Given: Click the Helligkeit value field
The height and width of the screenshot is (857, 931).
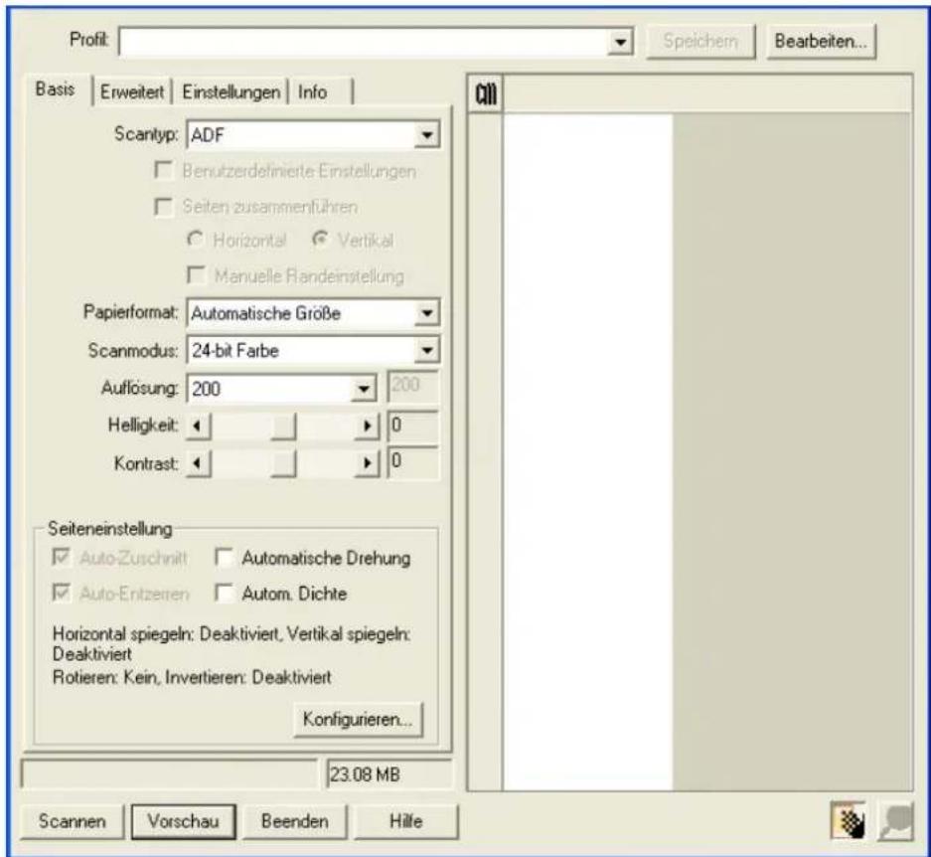Looking at the screenshot, I should click(413, 427).
